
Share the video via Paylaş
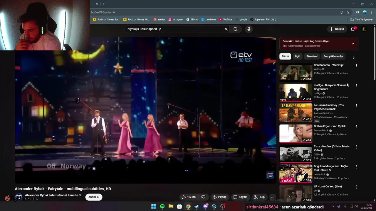219,197
